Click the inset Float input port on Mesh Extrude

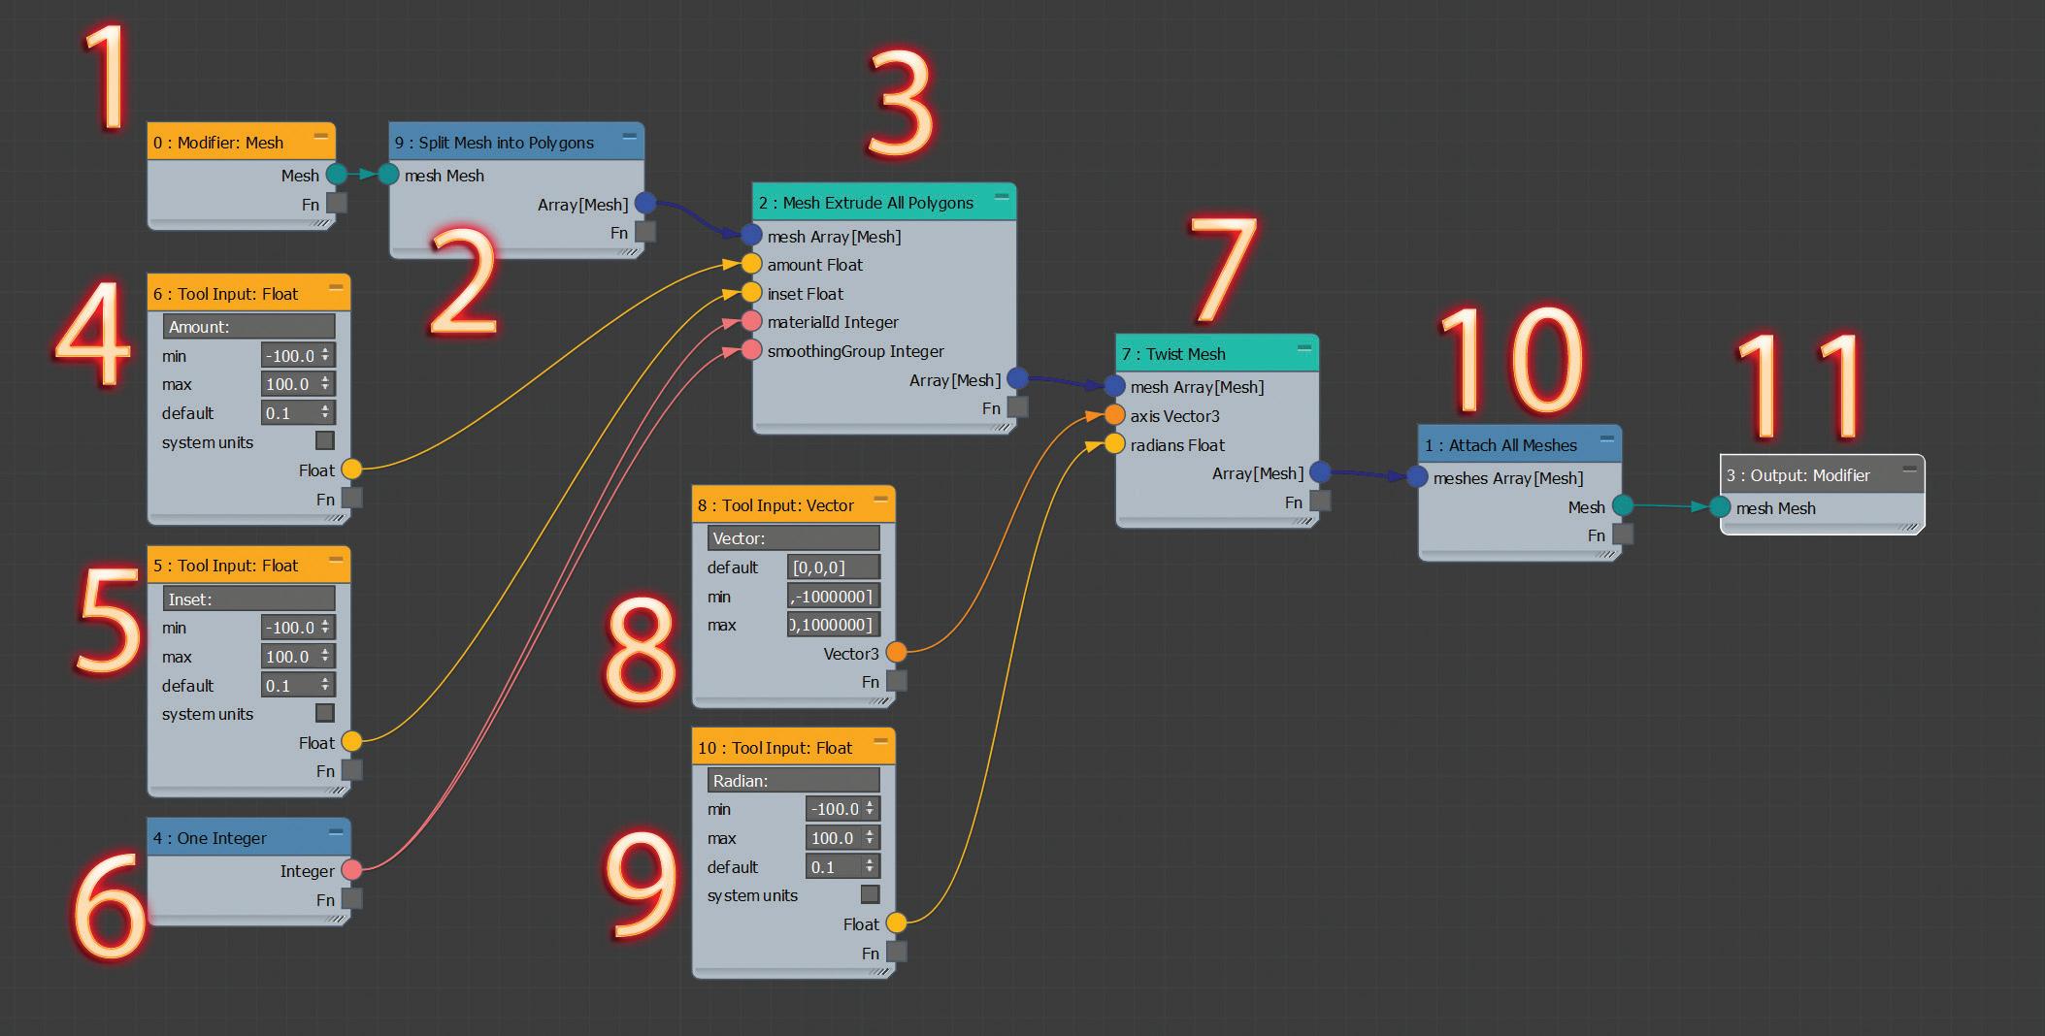[x=751, y=293]
